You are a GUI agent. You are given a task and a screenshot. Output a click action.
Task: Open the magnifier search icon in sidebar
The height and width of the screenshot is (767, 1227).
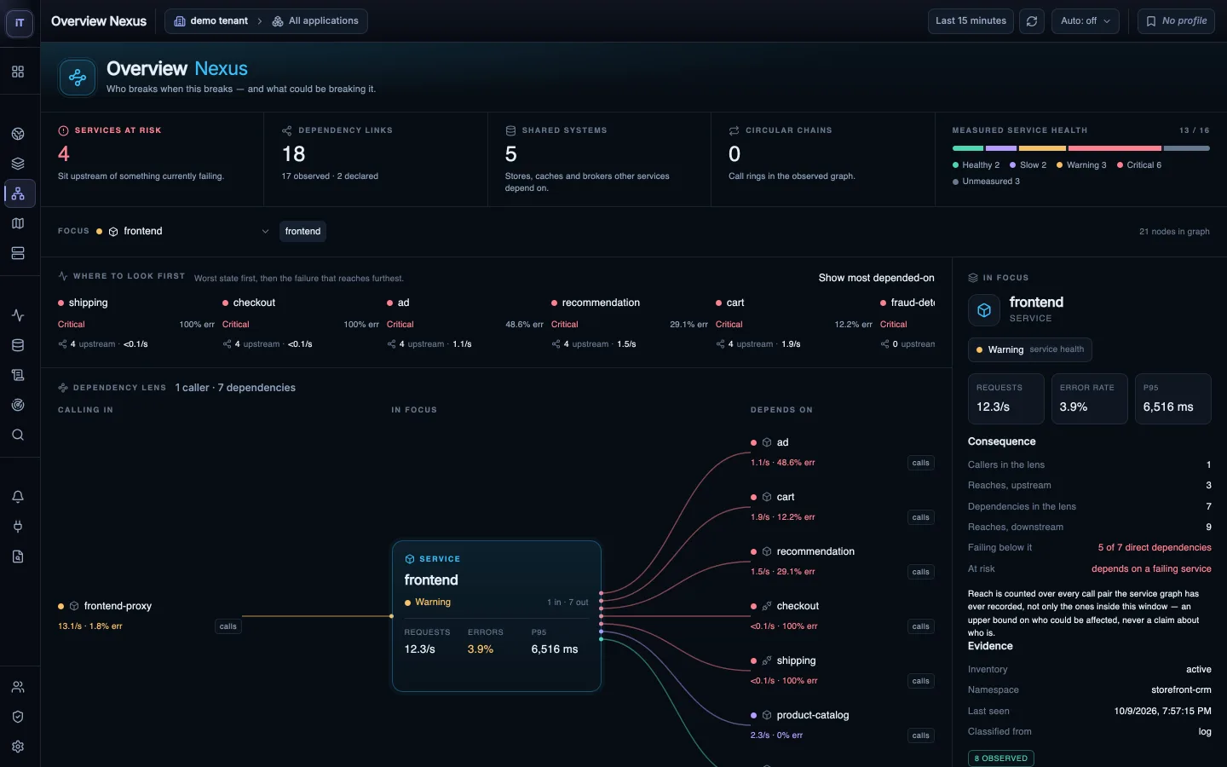[x=18, y=435]
